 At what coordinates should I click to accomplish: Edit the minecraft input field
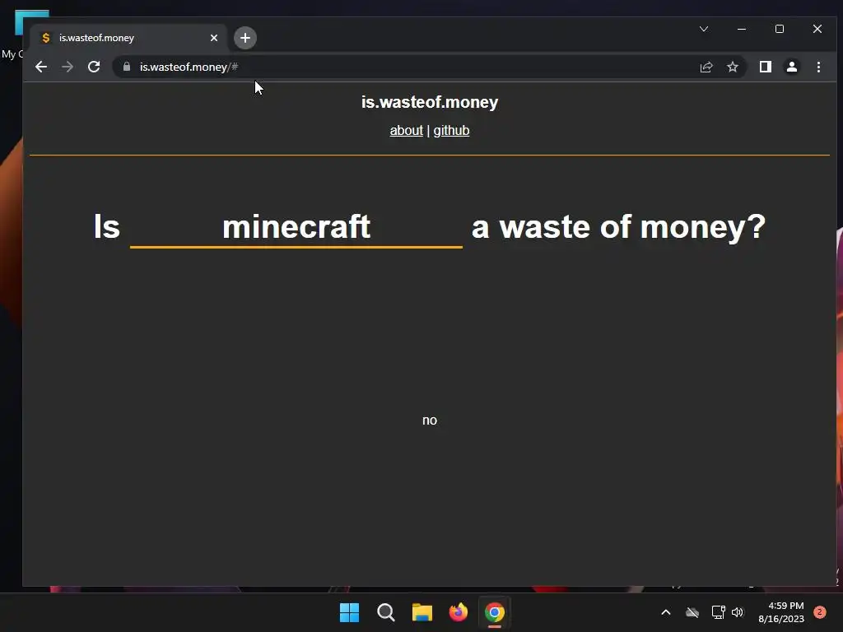tap(296, 227)
